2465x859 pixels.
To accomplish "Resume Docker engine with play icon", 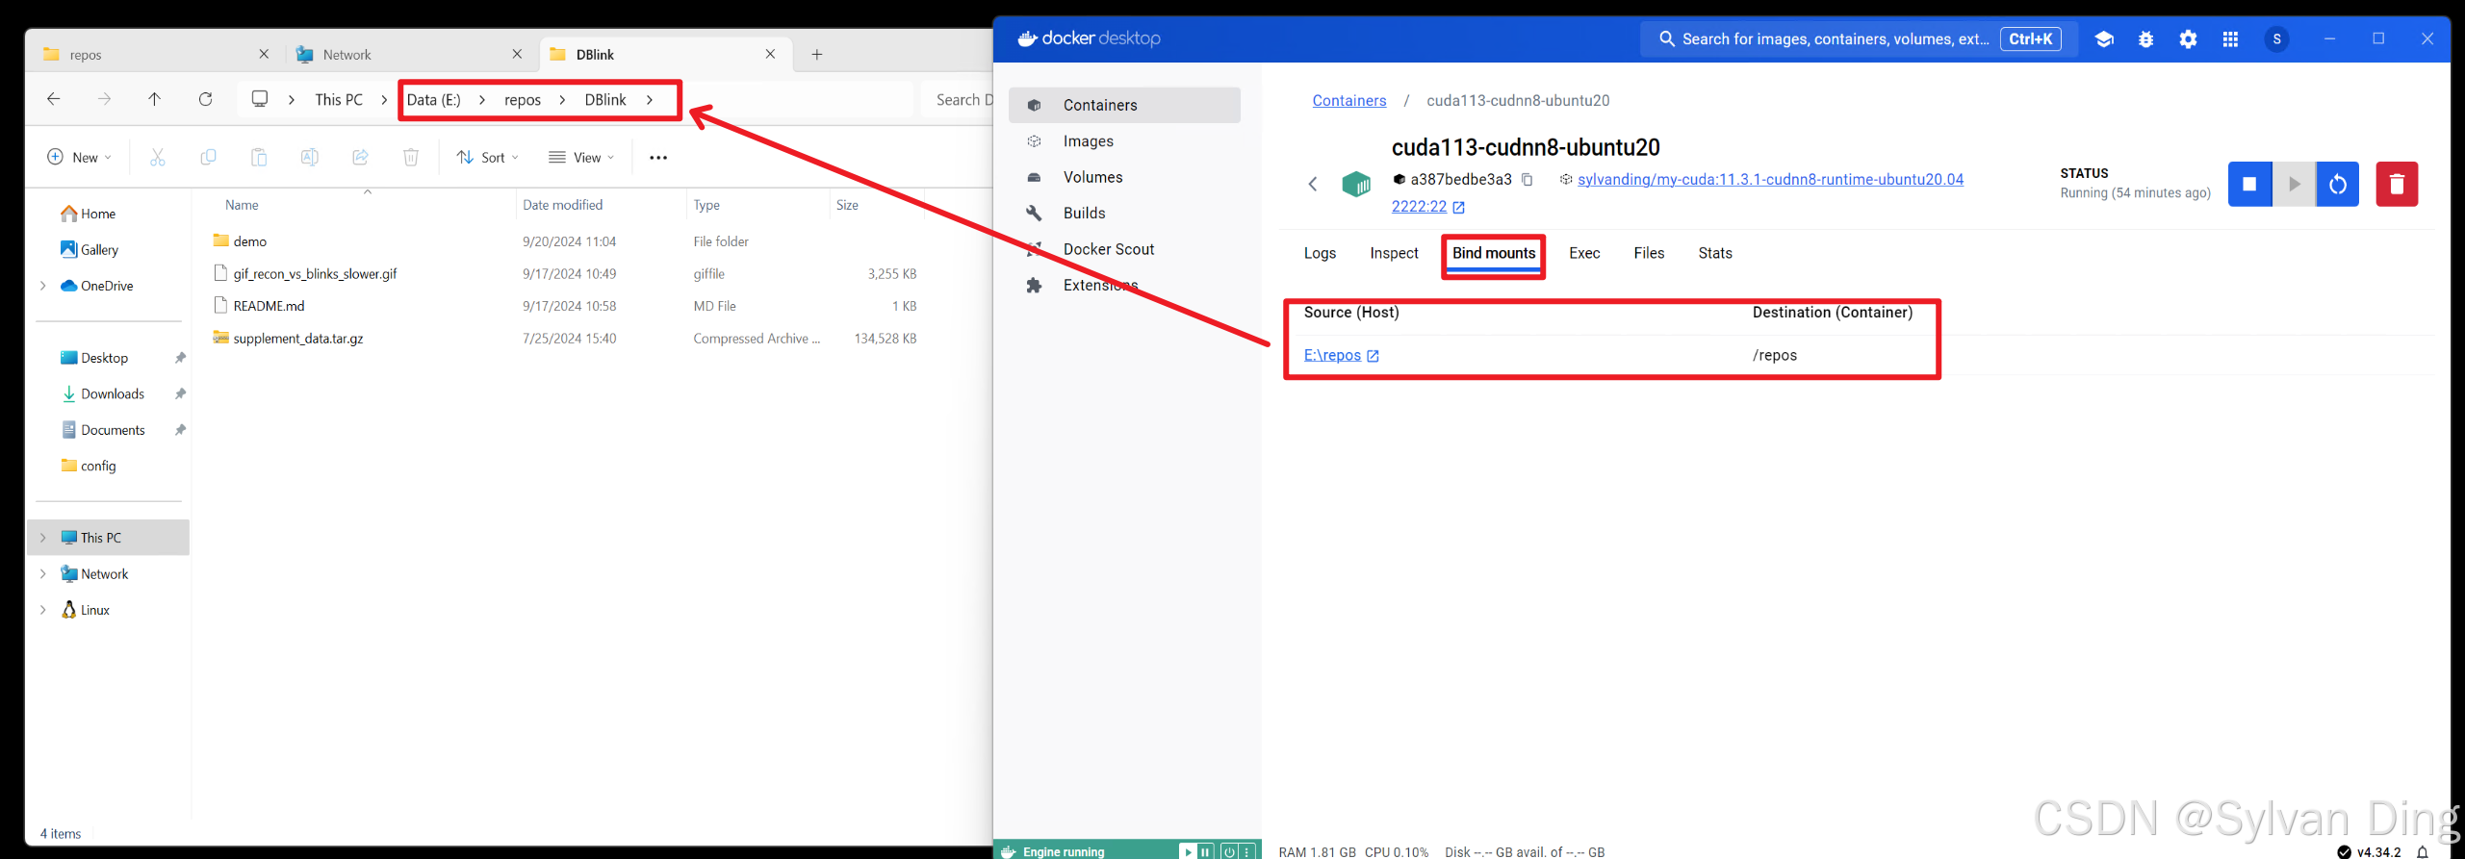I will [x=1188, y=852].
